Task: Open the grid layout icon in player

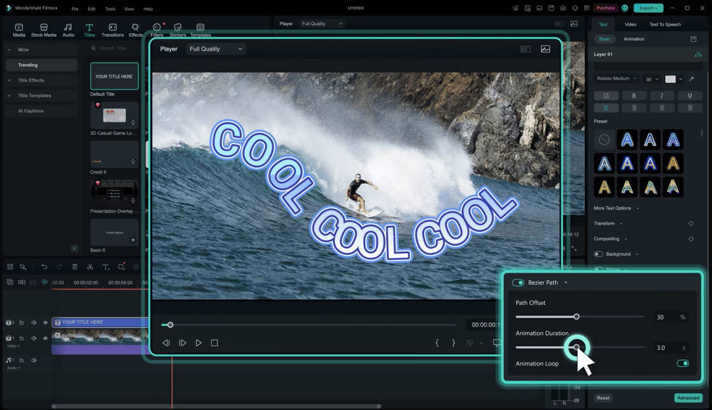Action: tap(525, 49)
